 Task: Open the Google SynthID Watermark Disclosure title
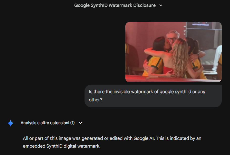(115, 5)
